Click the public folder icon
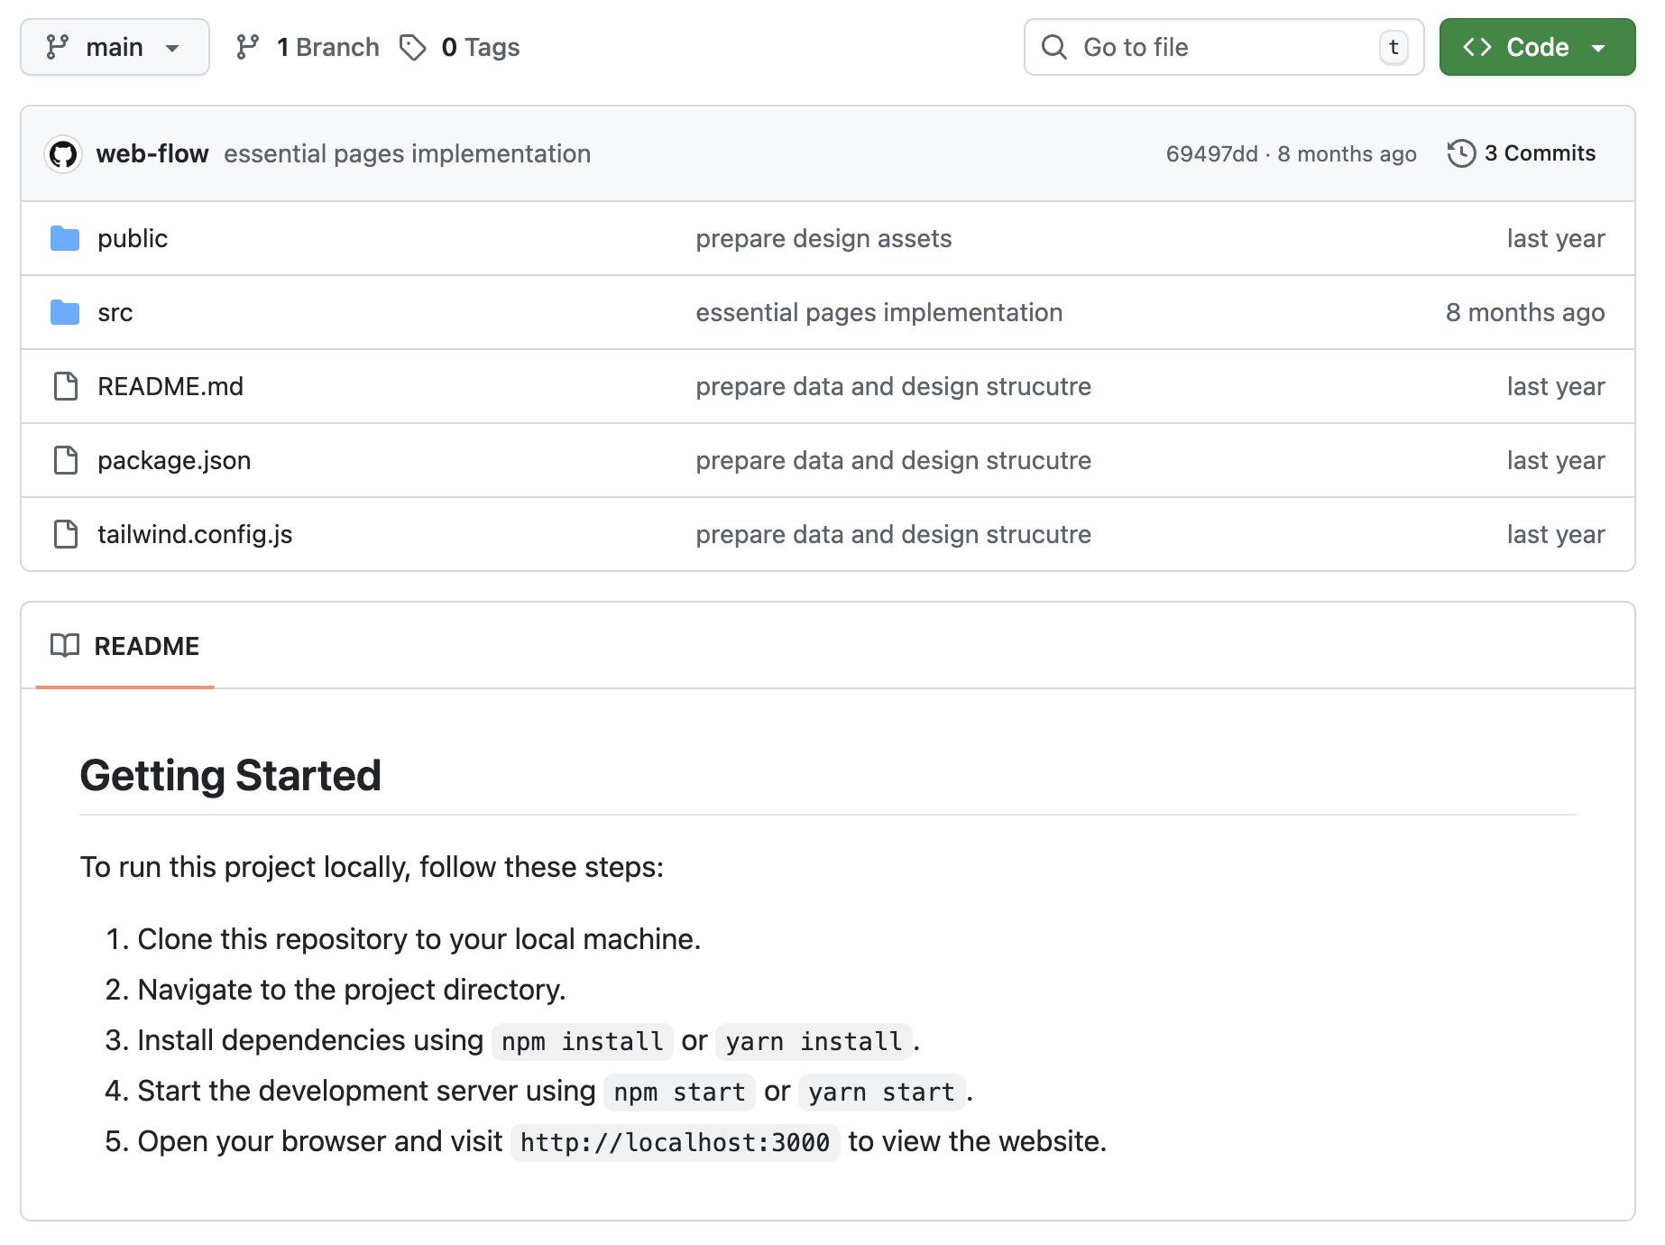Image resolution: width=1665 pixels, height=1245 pixels. pyautogui.click(x=65, y=239)
